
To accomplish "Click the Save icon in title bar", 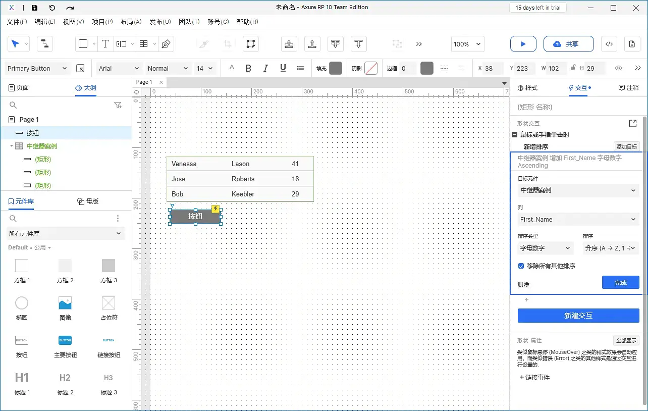I will coord(34,8).
